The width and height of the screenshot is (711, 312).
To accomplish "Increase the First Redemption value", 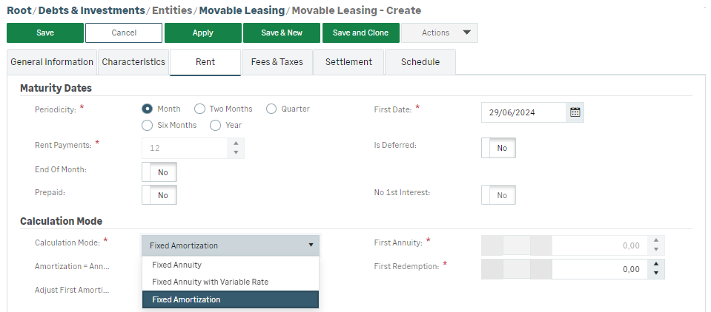I will pyautogui.click(x=655, y=264).
